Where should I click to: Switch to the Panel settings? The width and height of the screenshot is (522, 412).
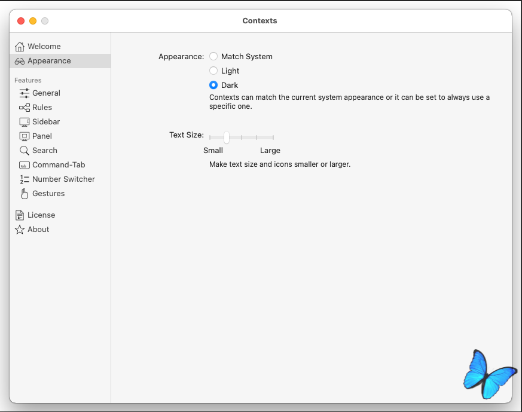pos(60,136)
